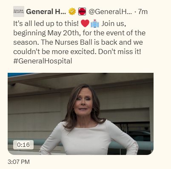Open the @GeneralH... handle link
This screenshot has height=169, width=171.
[110, 11]
